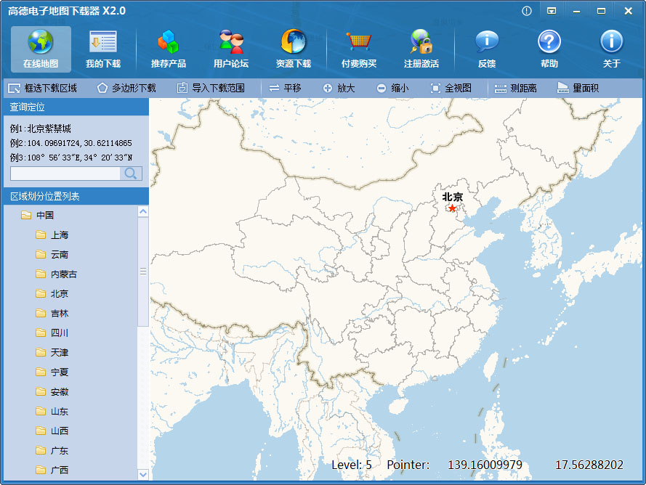Open the 帮助 help page
Viewport: 646px width, 485px height.
coord(549,49)
